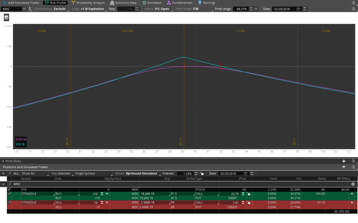This screenshot has width=358, height=223.
Task: Click the Earnings lightbulb icon
Action: point(200,3)
